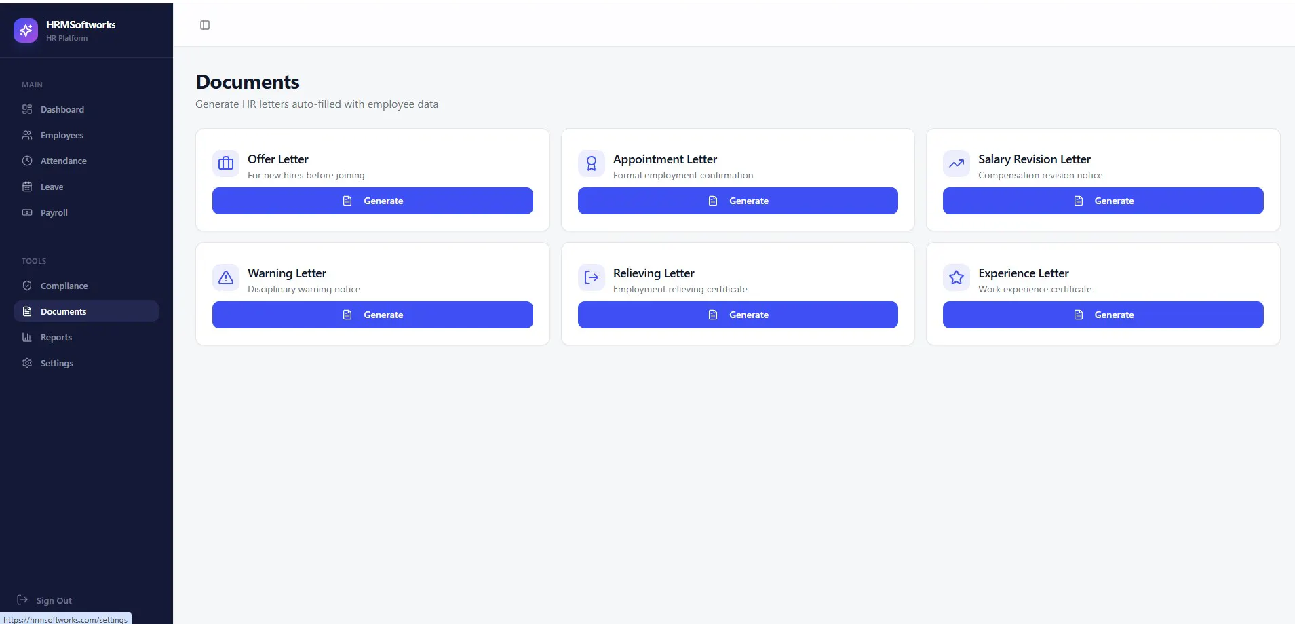Click the Appointment Letter card title
1295x624 pixels.
(665, 159)
